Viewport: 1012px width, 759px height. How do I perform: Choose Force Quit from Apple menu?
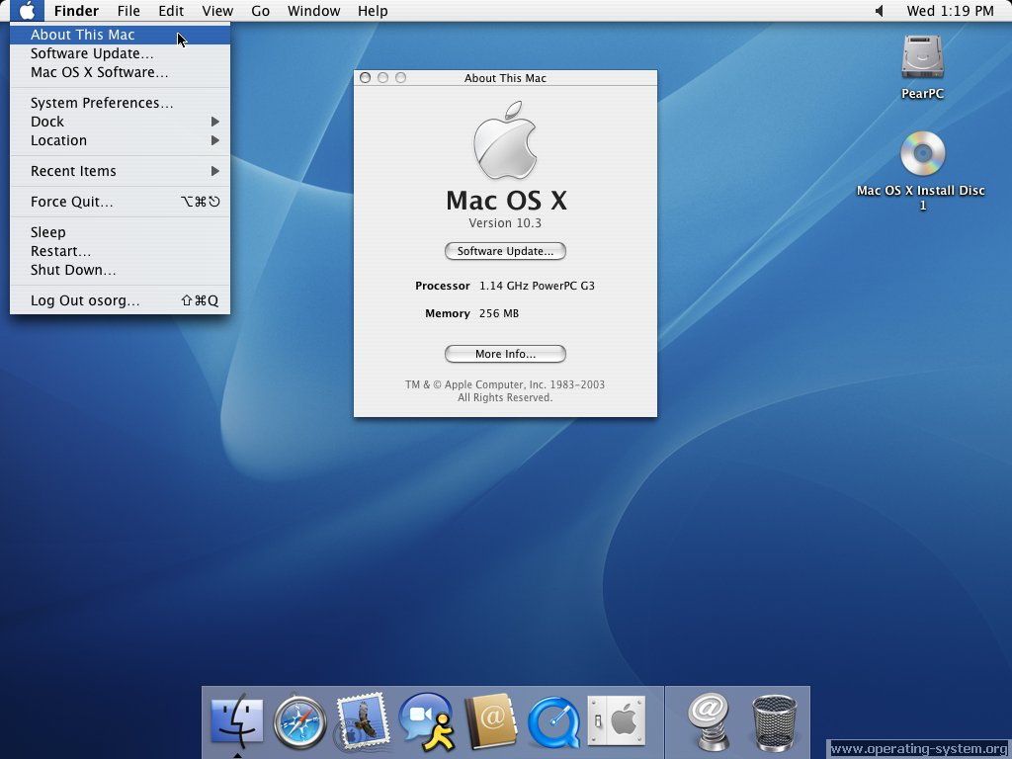pyautogui.click(x=72, y=202)
